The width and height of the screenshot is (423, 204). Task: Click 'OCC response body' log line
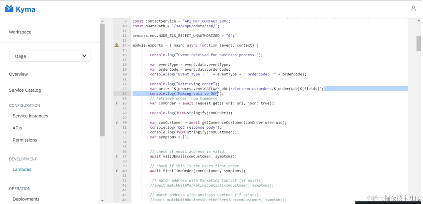click(x=186, y=127)
